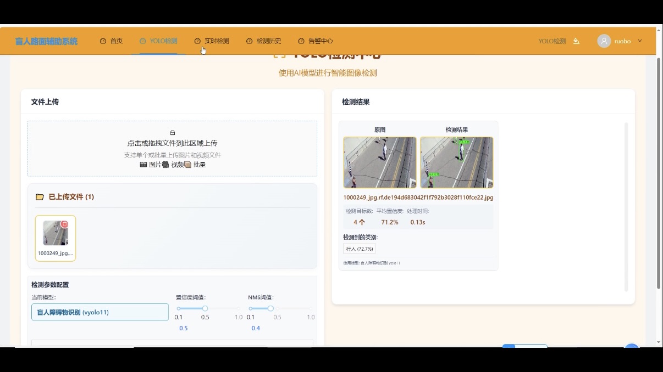This screenshot has width=663, height=372.
Task: Click the 行人 (72.7%) category tag
Action: tap(360, 249)
